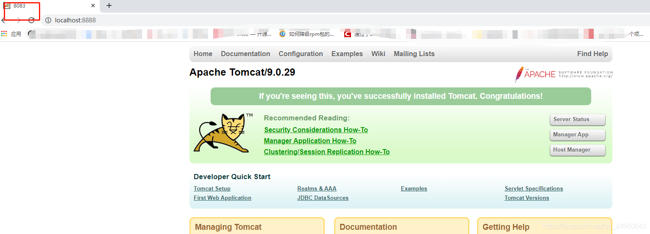Click the Documentation panel heading

click(x=368, y=227)
